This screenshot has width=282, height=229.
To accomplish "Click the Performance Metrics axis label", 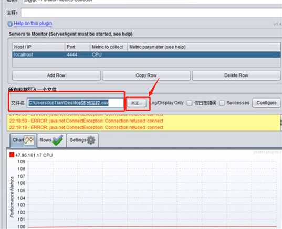I will coord(12,197).
